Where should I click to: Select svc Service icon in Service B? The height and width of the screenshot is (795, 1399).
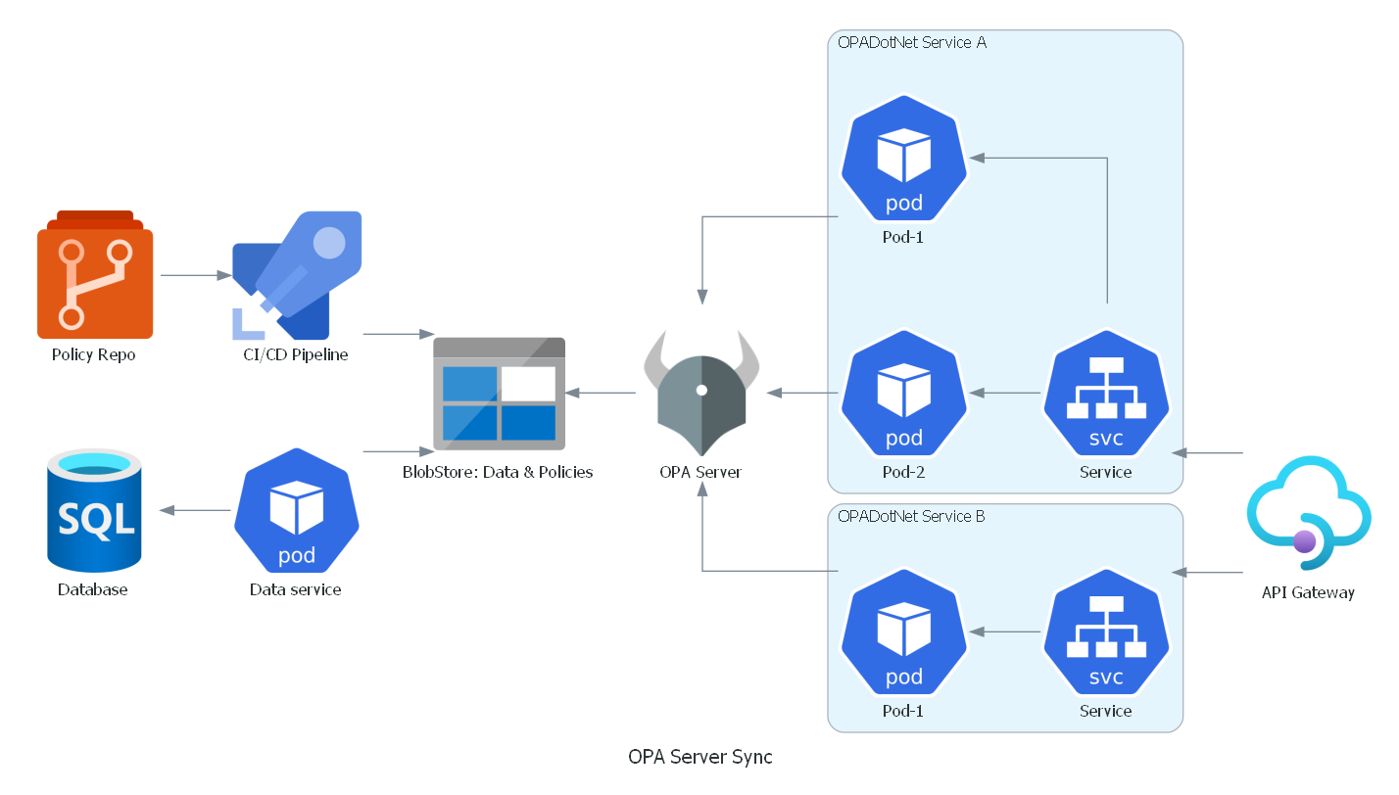coord(1106,631)
